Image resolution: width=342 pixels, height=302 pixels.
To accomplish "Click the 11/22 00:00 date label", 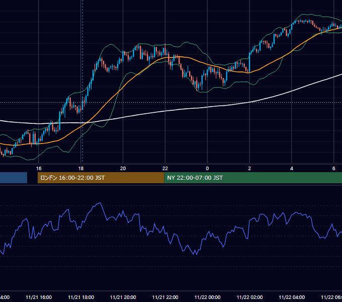I will click(207, 297).
